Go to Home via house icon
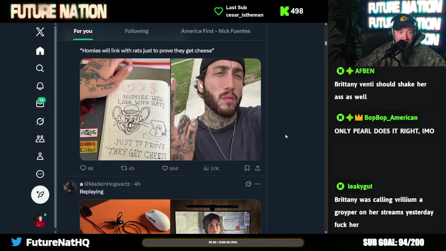This screenshot has width=446, height=251. [x=40, y=51]
